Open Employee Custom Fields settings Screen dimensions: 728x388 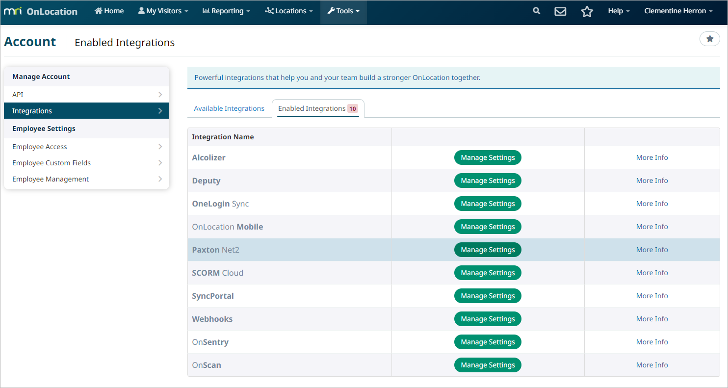point(86,163)
